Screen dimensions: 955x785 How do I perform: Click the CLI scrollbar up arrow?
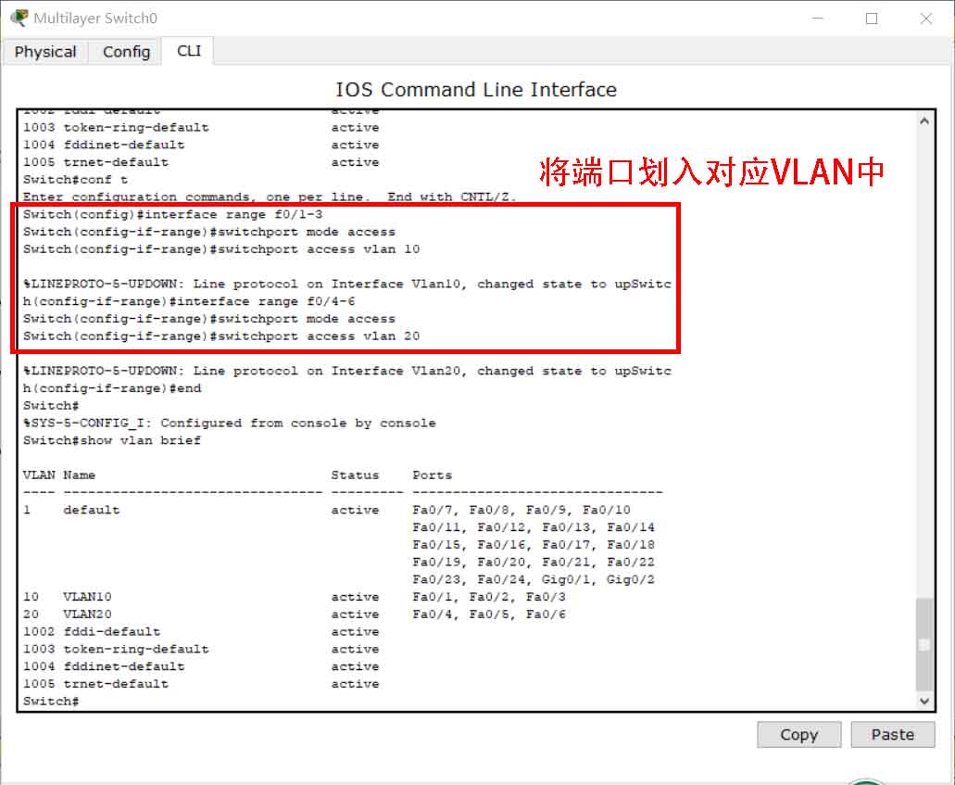pos(924,120)
